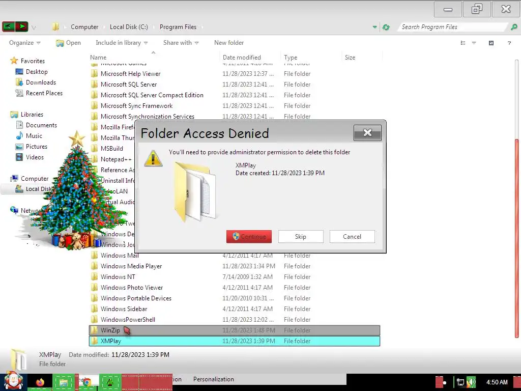
Task: Click the green Back navigation arrow
Action: [x=8, y=26]
